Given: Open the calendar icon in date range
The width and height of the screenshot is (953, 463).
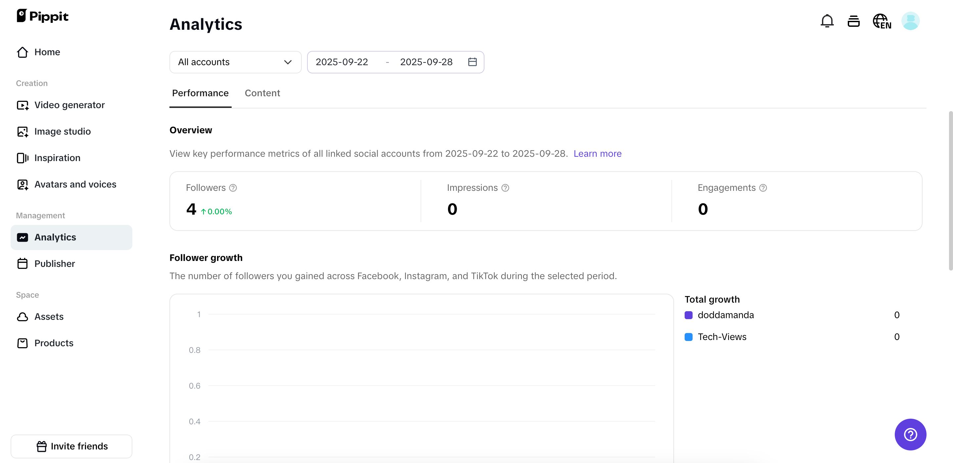Looking at the screenshot, I should click(472, 62).
